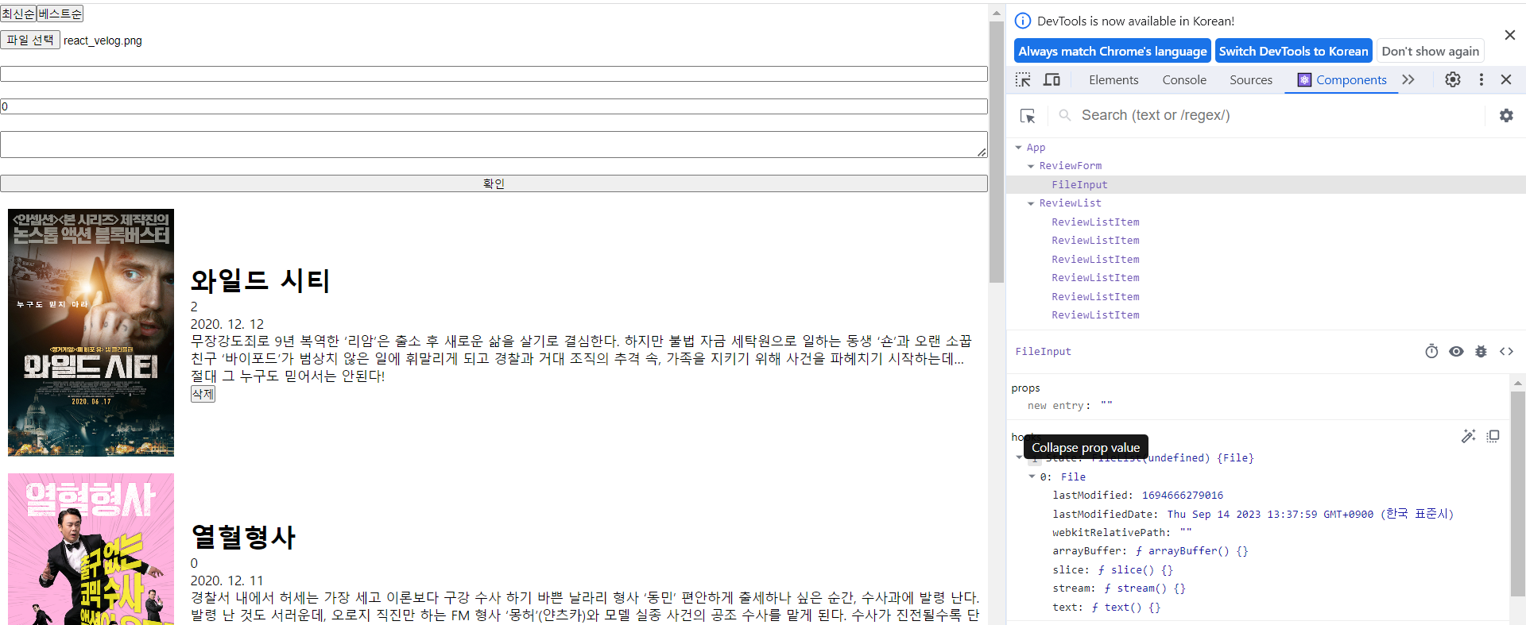Click the bug icon to log component data

point(1481,351)
